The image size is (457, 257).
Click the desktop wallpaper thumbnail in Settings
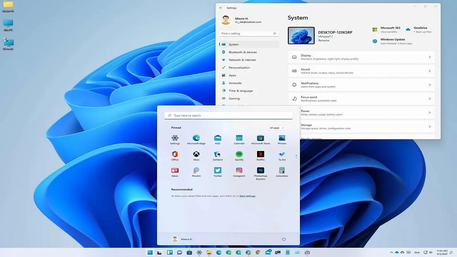pos(301,35)
